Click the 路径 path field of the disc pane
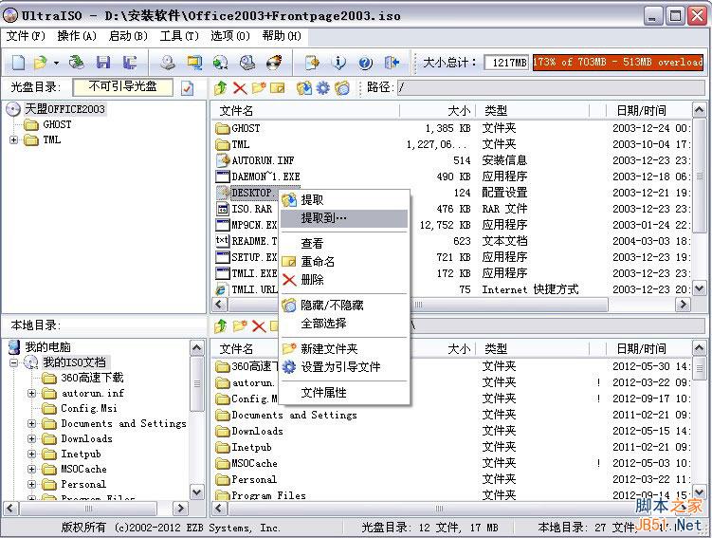The image size is (712, 538). [551, 87]
